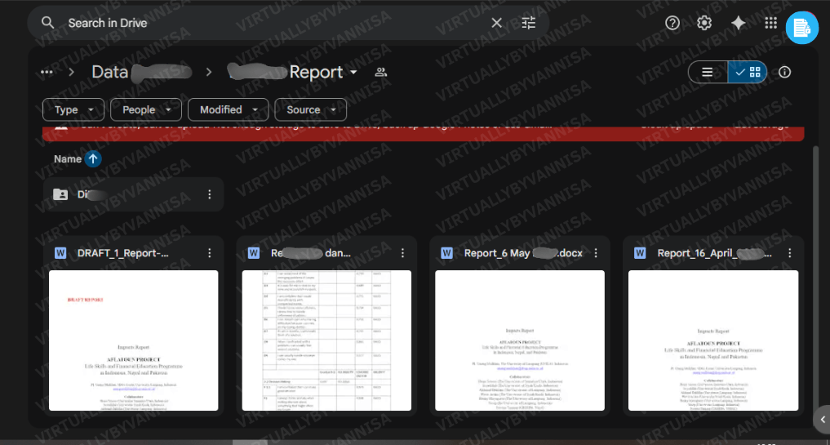Image resolution: width=830 pixels, height=445 pixels.
Task: Open the DRAFT REPORT document thumbnail
Action: pyautogui.click(x=133, y=340)
